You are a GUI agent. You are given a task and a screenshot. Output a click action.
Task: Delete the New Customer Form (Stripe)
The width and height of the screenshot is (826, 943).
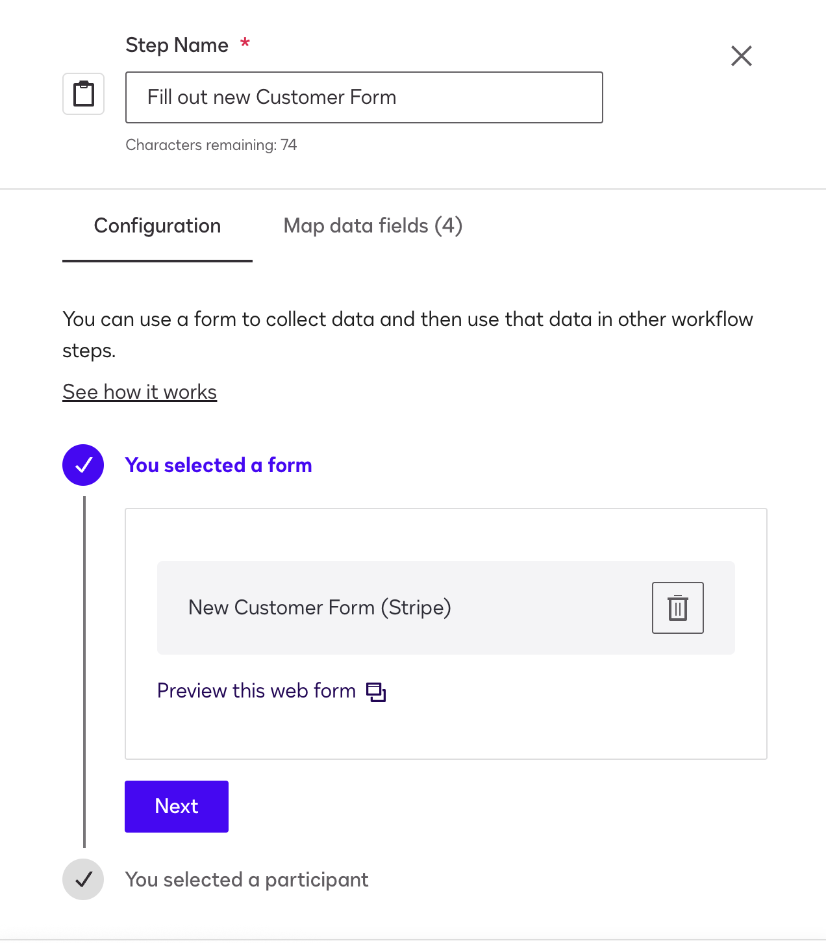[x=677, y=608]
